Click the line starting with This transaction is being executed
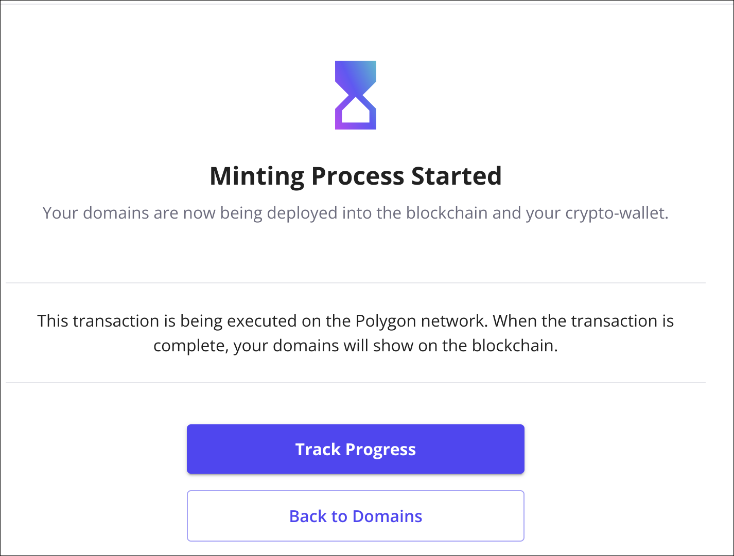Viewport: 734px width, 556px height. click(x=356, y=321)
